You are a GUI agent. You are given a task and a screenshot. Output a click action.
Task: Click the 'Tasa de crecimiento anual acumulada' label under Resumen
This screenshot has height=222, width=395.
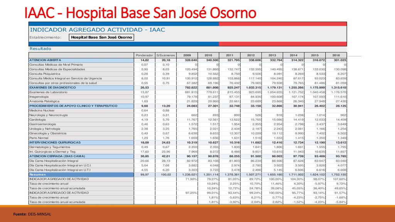point(57,188)
